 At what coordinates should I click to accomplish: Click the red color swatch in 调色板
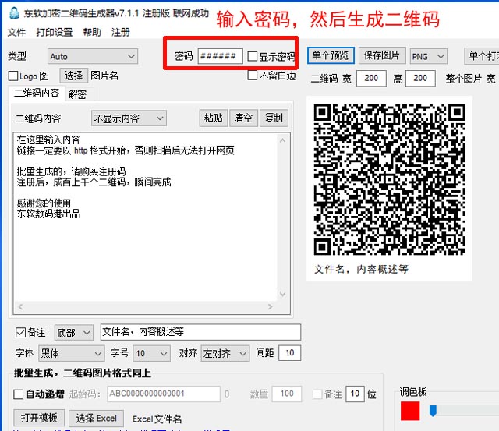point(410,411)
